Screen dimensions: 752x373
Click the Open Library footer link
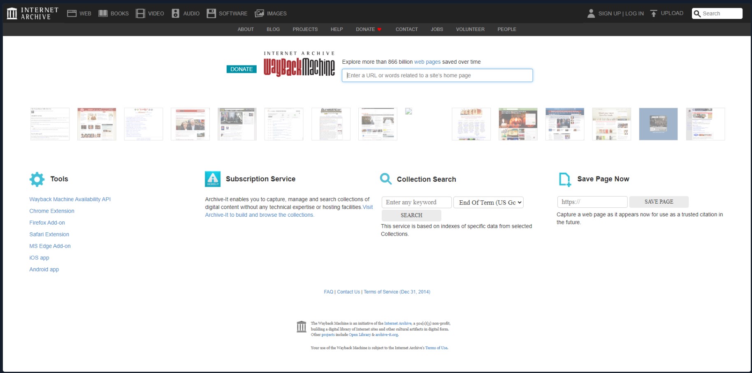click(x=360, y=335)
